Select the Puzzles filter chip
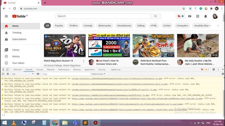Screen dimensions: 225x126 [x=59, y=26]
